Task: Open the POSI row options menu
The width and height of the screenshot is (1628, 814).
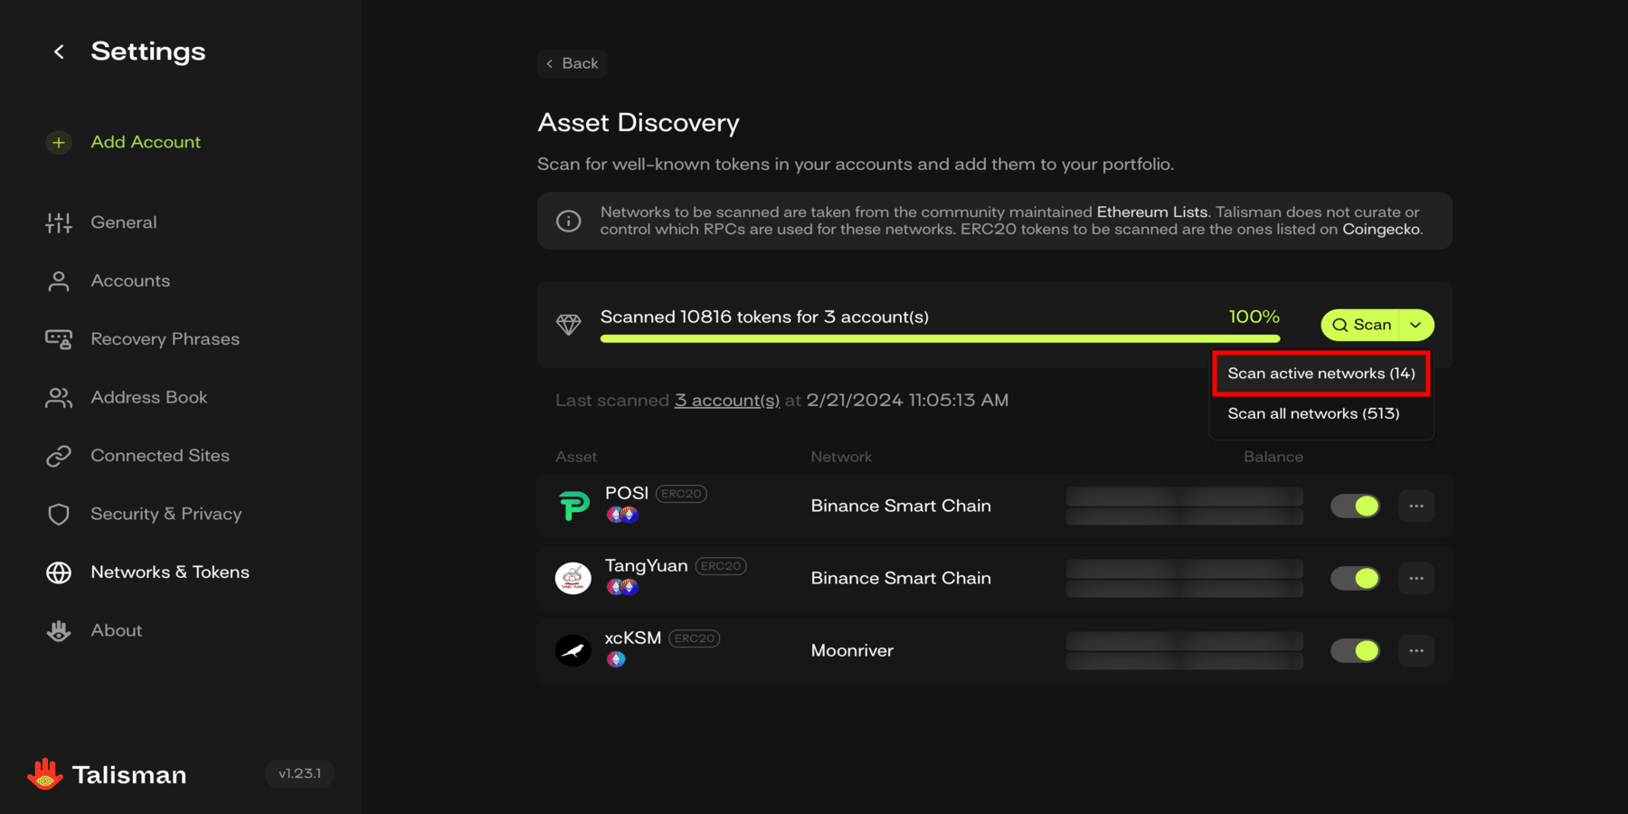Action: point(1416,506)
